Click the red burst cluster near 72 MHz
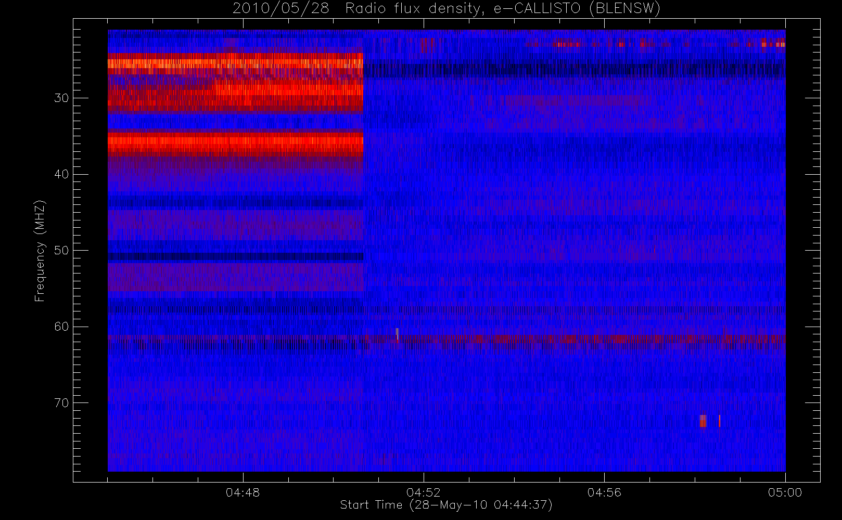 click(704, 421)
